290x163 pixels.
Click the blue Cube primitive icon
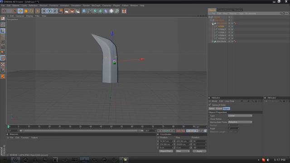point(84,11)
